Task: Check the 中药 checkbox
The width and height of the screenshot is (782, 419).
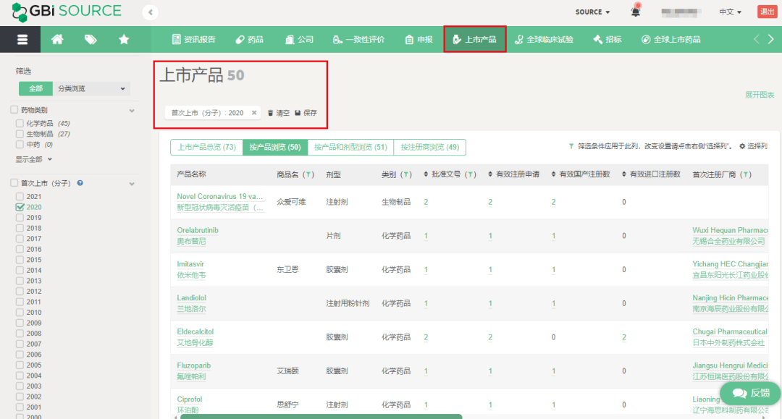Action: 20,145
